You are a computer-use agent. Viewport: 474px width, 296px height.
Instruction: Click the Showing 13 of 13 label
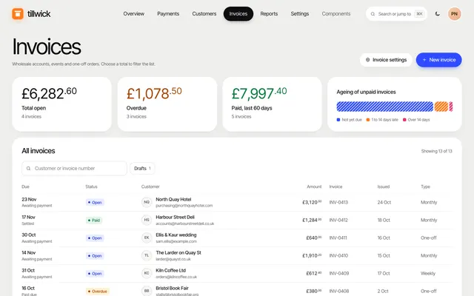(436, 151)
